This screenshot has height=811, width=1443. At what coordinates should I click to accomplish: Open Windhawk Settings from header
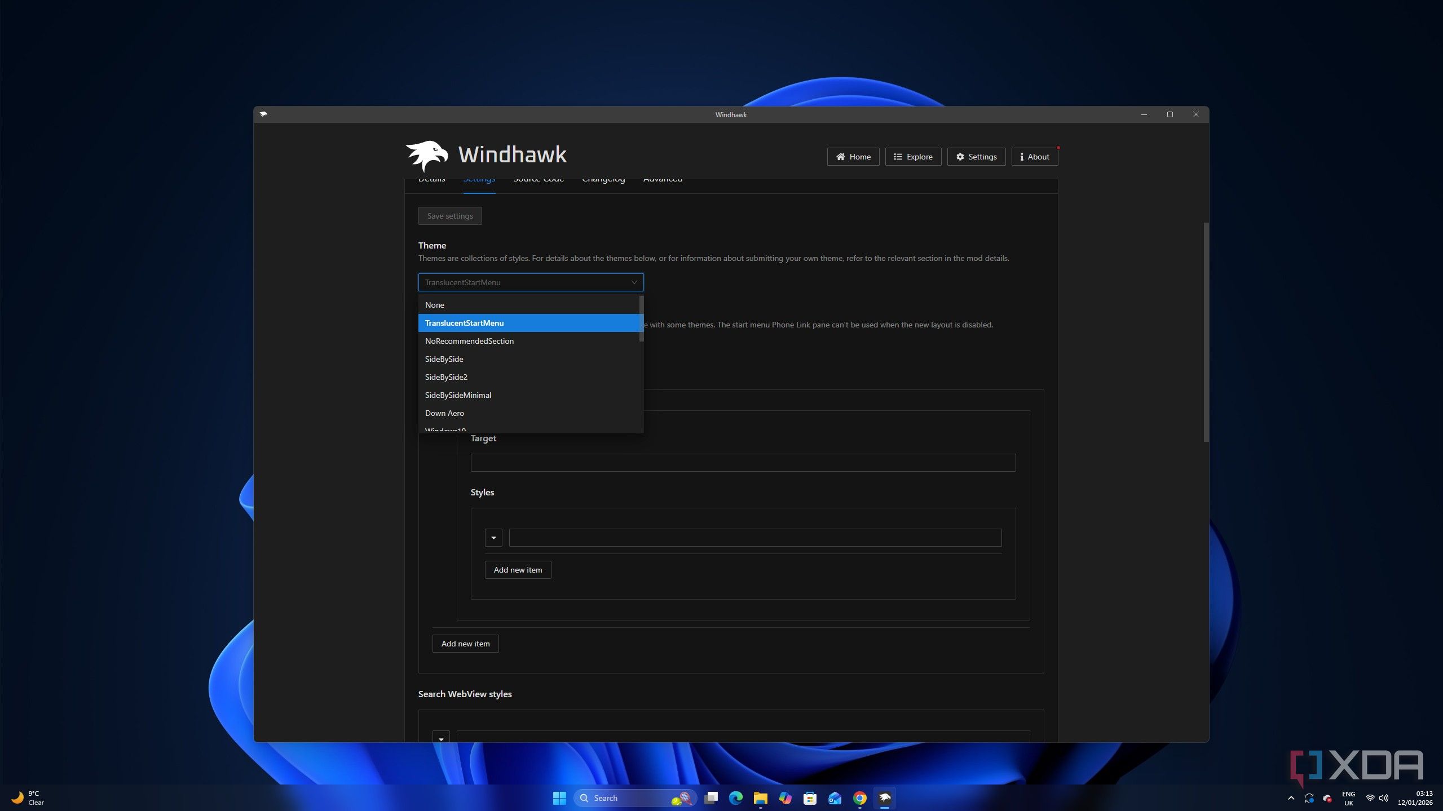coord(976,157)
